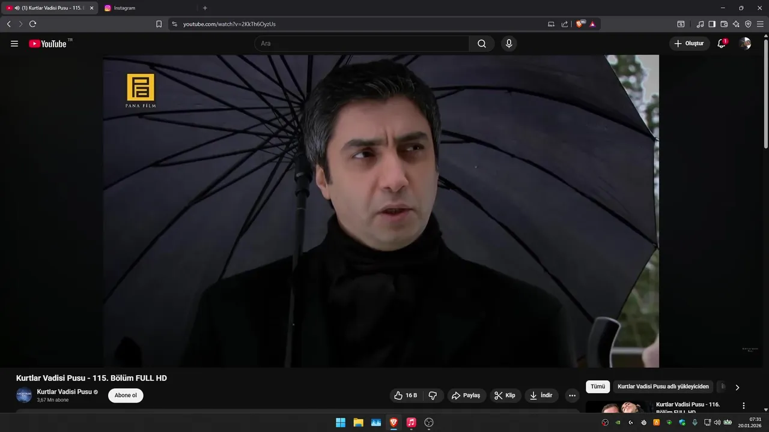Open the YouTube guide hamburger menu
Viewport: 769px width, 432px height.
(14, 44)
